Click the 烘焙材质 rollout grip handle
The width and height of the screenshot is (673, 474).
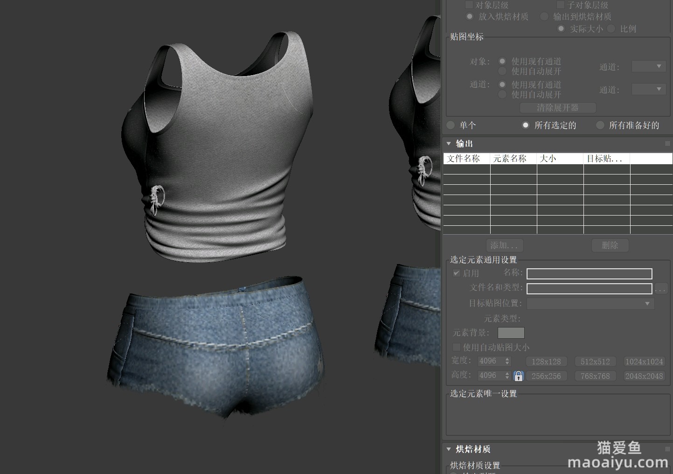pos(667,449)
